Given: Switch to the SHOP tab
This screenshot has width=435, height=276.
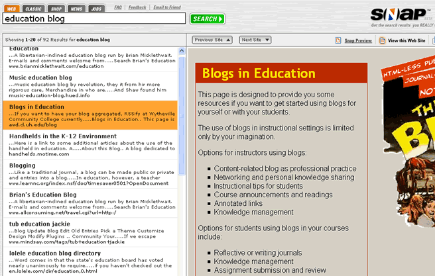Looking at the screenshot, I should 56,9.
